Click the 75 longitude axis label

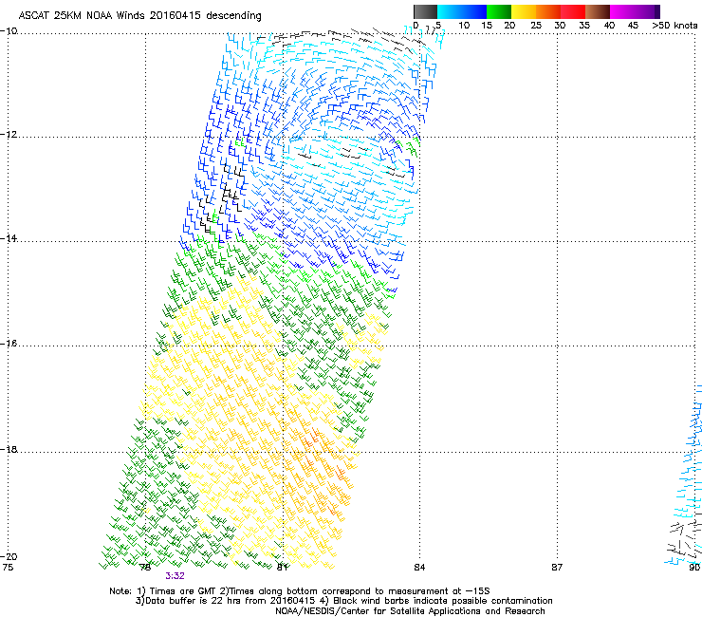coord(8,568)
